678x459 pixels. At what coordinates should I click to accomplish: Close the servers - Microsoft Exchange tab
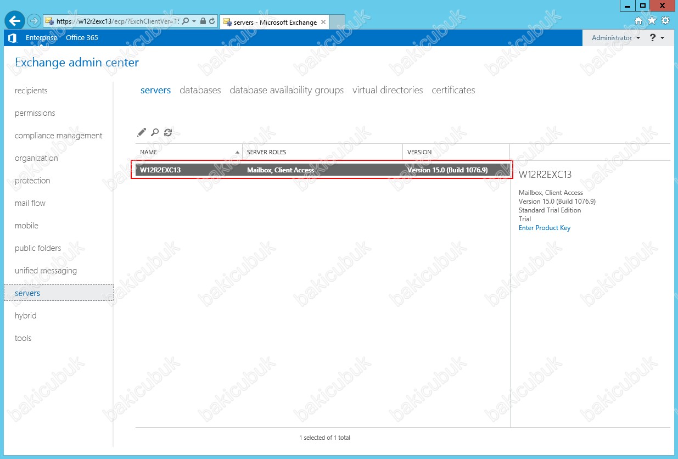(323, 22)
